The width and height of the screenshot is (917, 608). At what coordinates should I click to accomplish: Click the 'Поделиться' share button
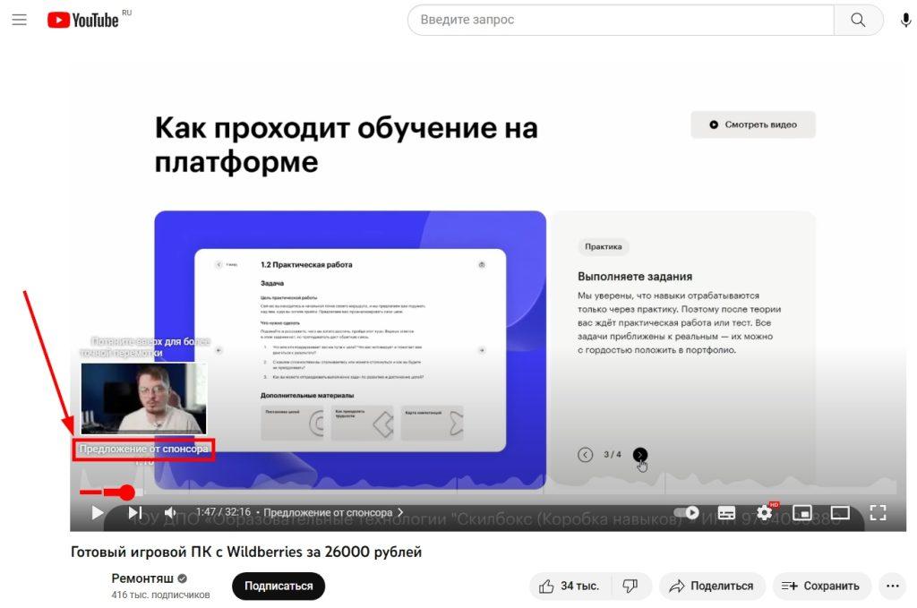712,586
